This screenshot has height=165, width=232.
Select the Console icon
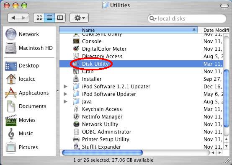pyautogui.click(x=76, y=41)
